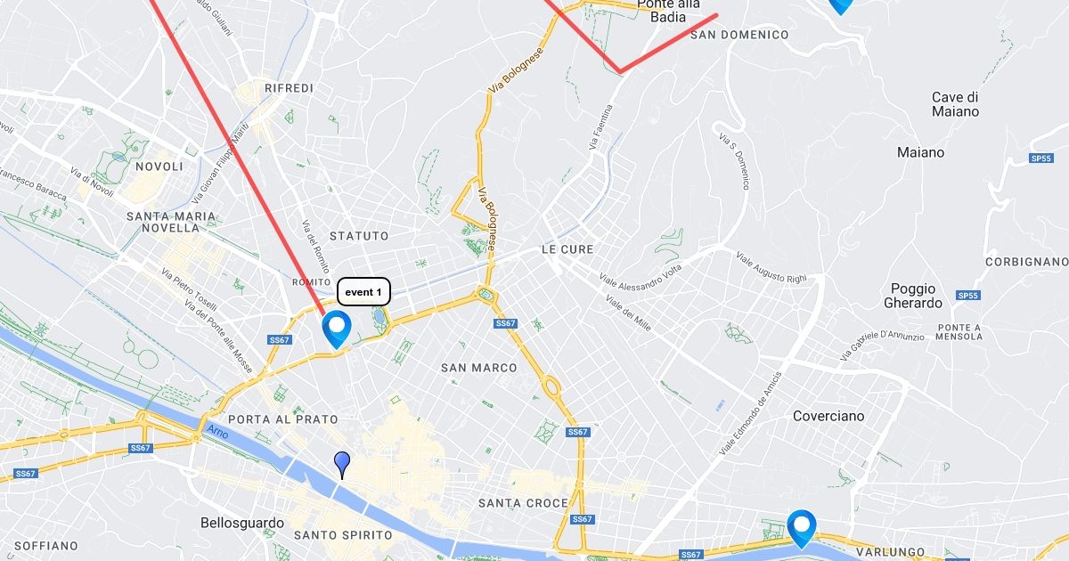Screen dimensions: 1069x561
Task: Click the large blue pin below event 1
Action: (x=337, y=329)
